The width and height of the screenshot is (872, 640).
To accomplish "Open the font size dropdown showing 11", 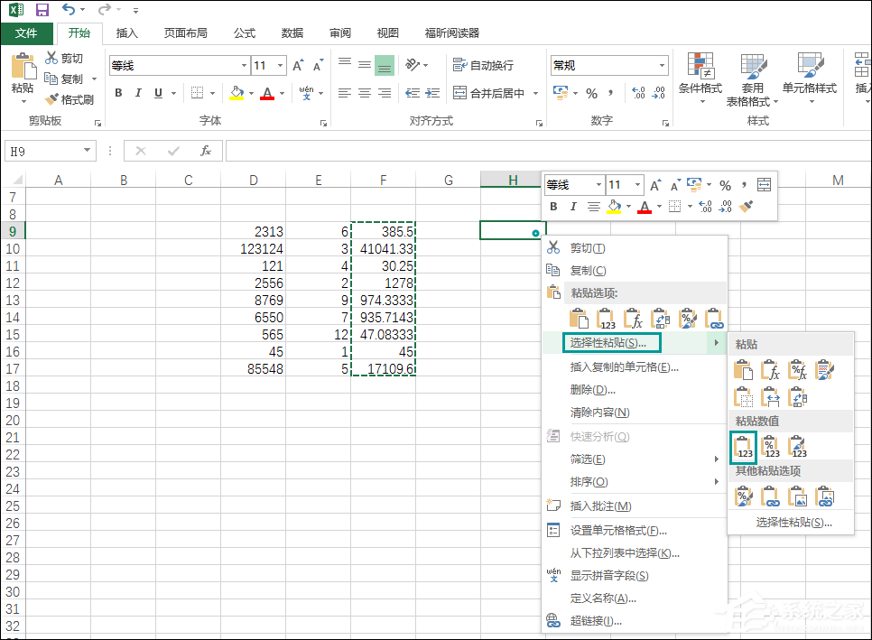I will [x=268, y=65].
